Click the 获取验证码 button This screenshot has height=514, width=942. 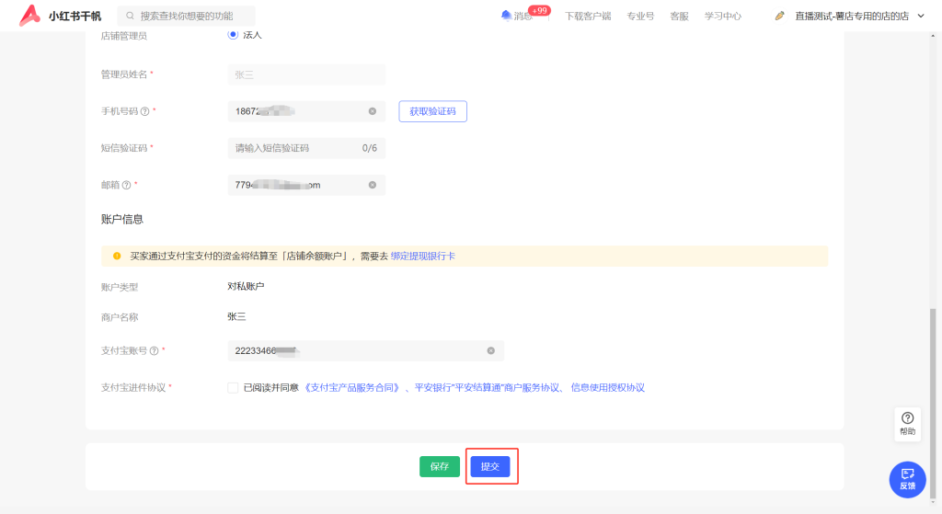(x=432, y=111)
